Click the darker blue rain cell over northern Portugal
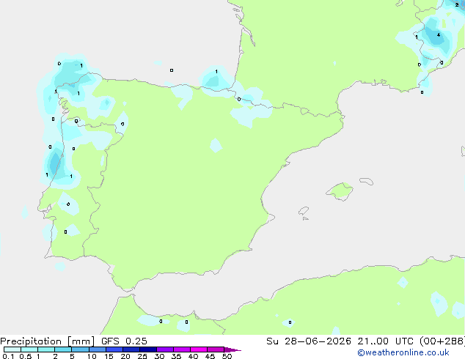The width and height of the screenshot is (465, 359). [x=54, y=163]
